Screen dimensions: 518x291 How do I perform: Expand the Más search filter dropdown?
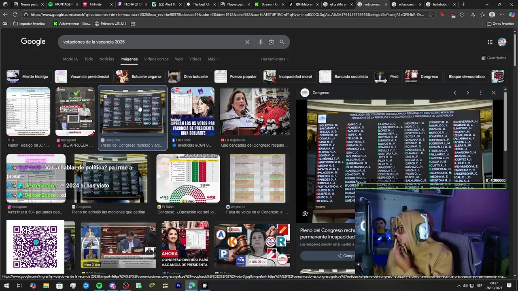(213, 59)
